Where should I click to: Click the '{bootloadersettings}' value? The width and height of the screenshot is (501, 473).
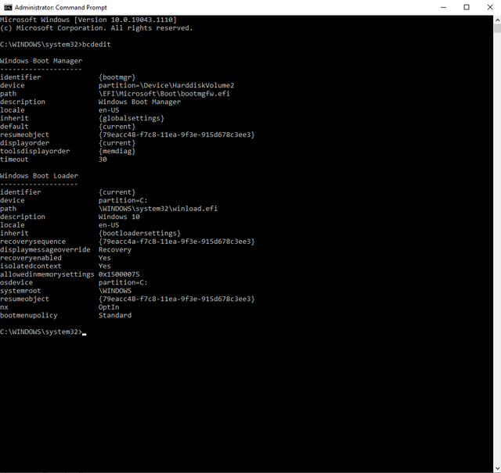pyautogui.click(x=139, y=233)
